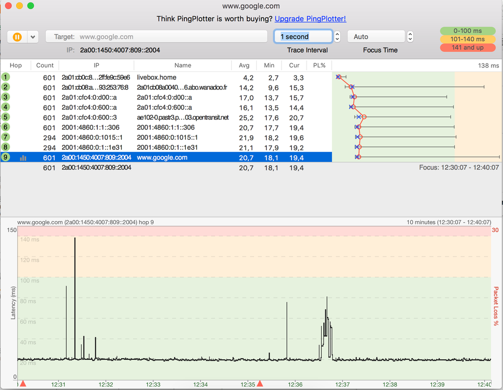Click the opentransit.net hop name
The image size is (503, 390).
[x=183, y=118]
